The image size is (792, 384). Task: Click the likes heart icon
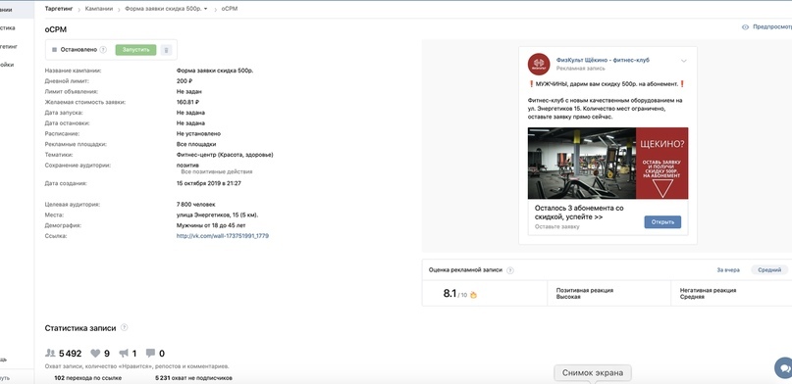click(x=95, y=354)
